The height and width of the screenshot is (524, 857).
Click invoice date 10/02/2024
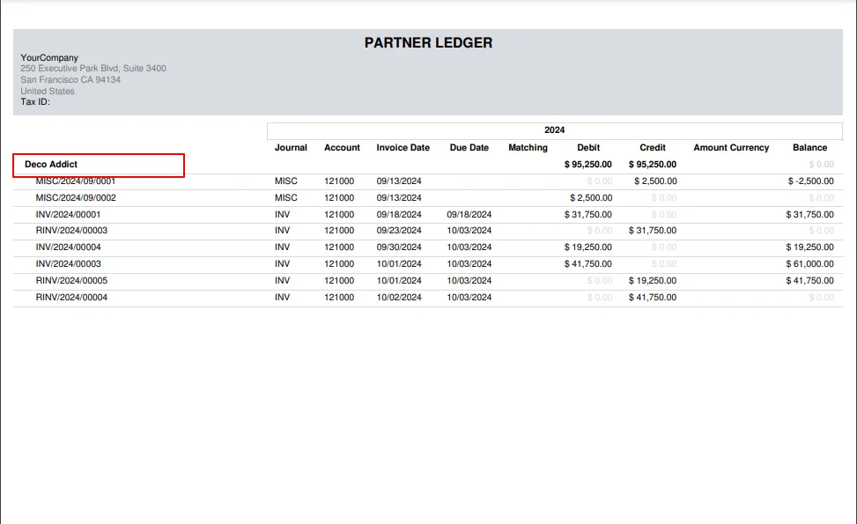[399, 298]
